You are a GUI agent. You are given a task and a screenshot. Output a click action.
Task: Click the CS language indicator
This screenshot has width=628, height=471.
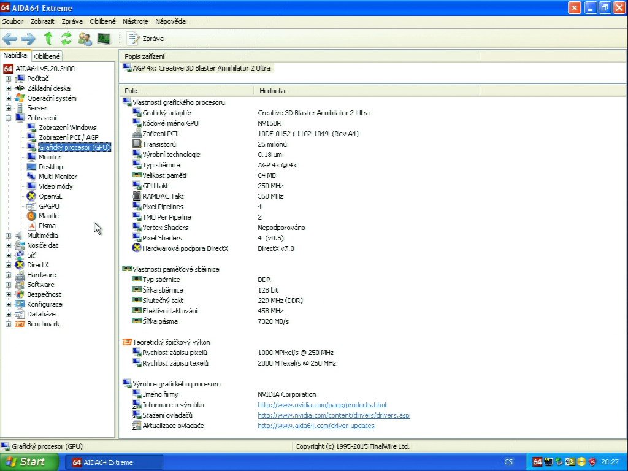coord(508,462)
